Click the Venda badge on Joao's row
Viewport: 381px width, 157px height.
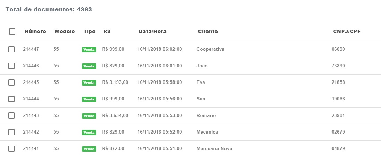click(89, 66)
